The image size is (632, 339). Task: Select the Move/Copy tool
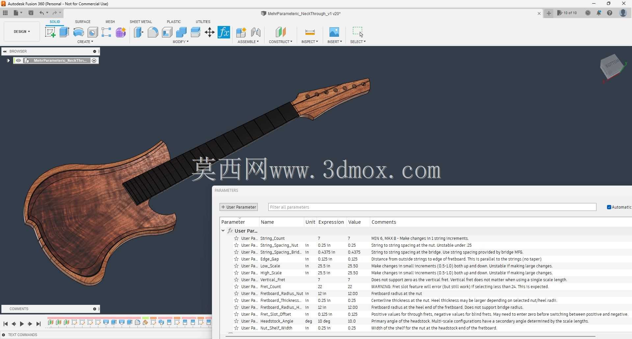tap(209, 32)
